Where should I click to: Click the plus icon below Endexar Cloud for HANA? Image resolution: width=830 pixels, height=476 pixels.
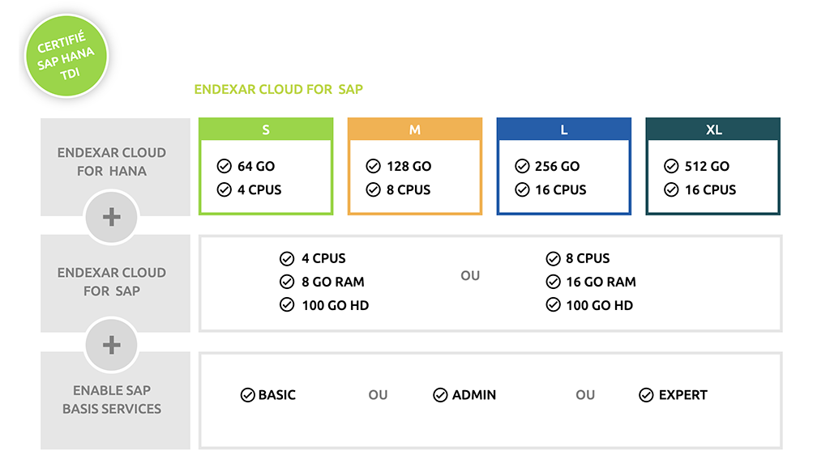(x=112, y=217)
